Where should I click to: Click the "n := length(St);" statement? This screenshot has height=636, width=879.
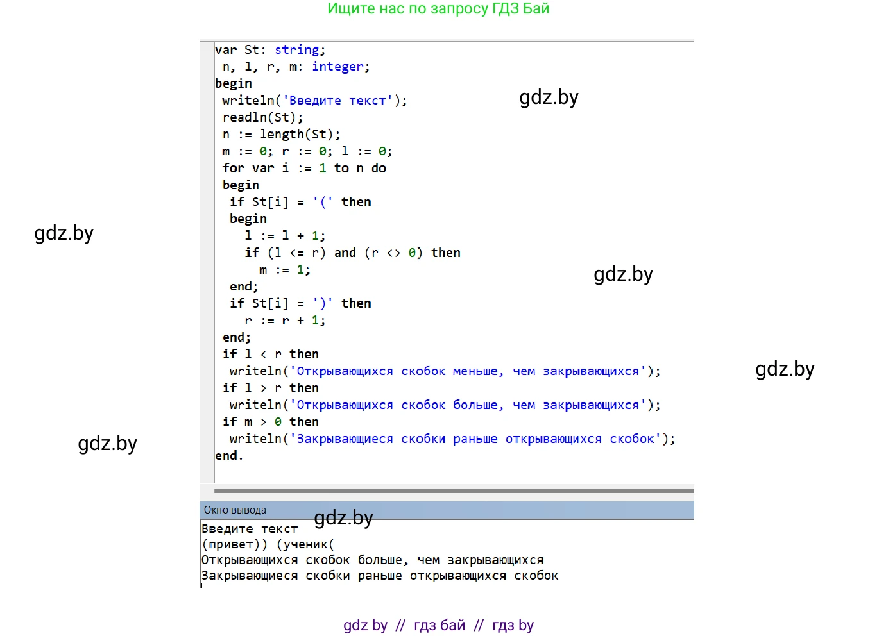coord(281,135)
